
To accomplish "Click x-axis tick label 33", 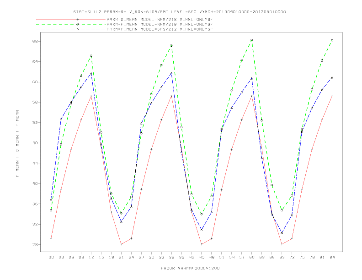I will tap(161, 257).
